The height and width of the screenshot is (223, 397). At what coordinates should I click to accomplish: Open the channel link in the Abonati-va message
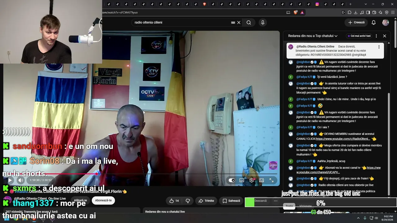pyautogui.click(x=339, y=170)
